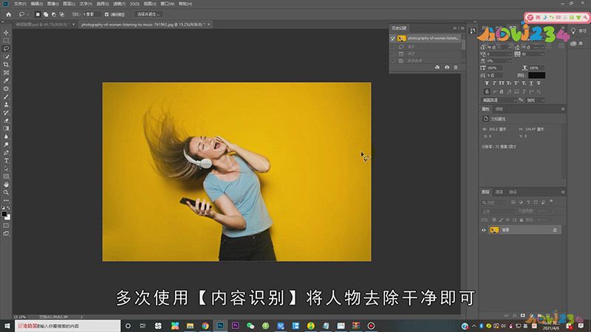
Task: Click the foreground color swatch in toolbox
Action: pos(4,214)
